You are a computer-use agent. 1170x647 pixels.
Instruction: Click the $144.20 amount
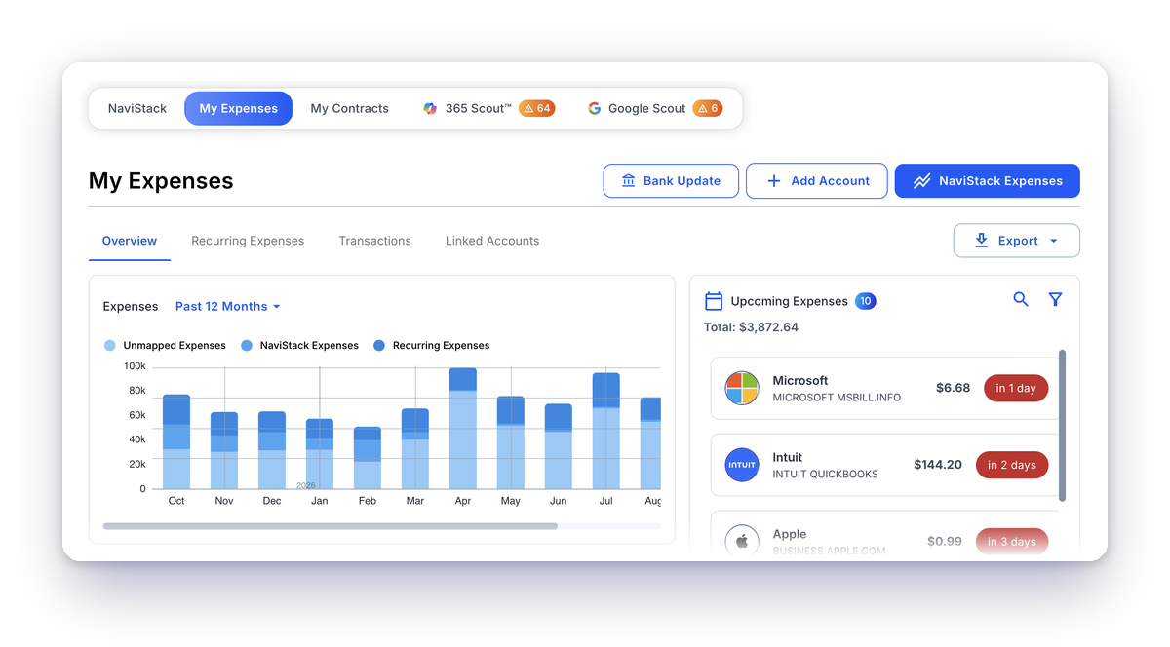coord(938,465)
